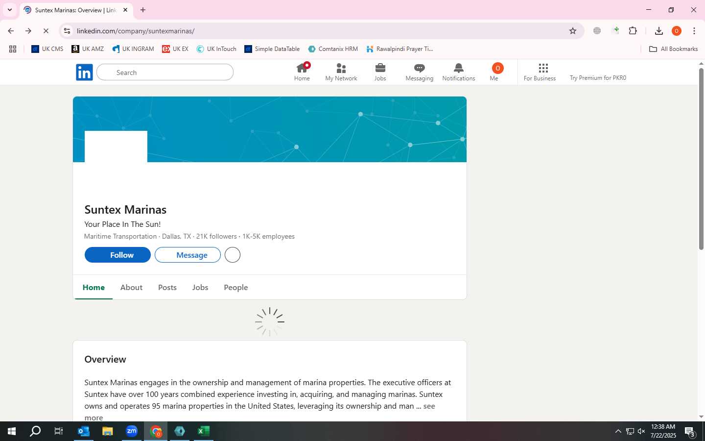Image resolution: width=705 pixels, height=441 pixels.
Task: Switch to the People tab
Action: [x=236, y=288]
